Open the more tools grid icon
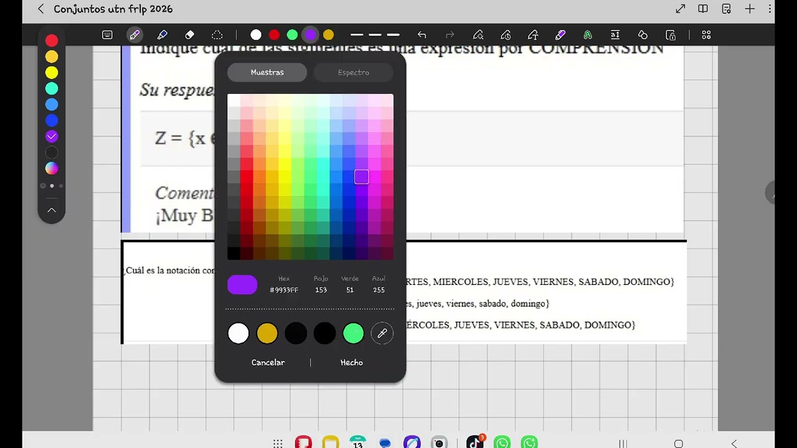The image size is (797, 448). pyautogui.click(x=706, y=35)
